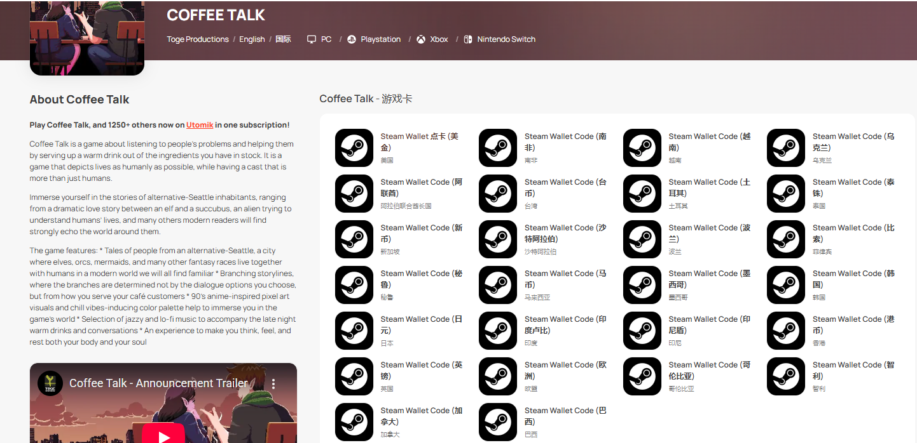
Task: Click Steam icon beside 南非 wallet code
Action: coord(498,148)
